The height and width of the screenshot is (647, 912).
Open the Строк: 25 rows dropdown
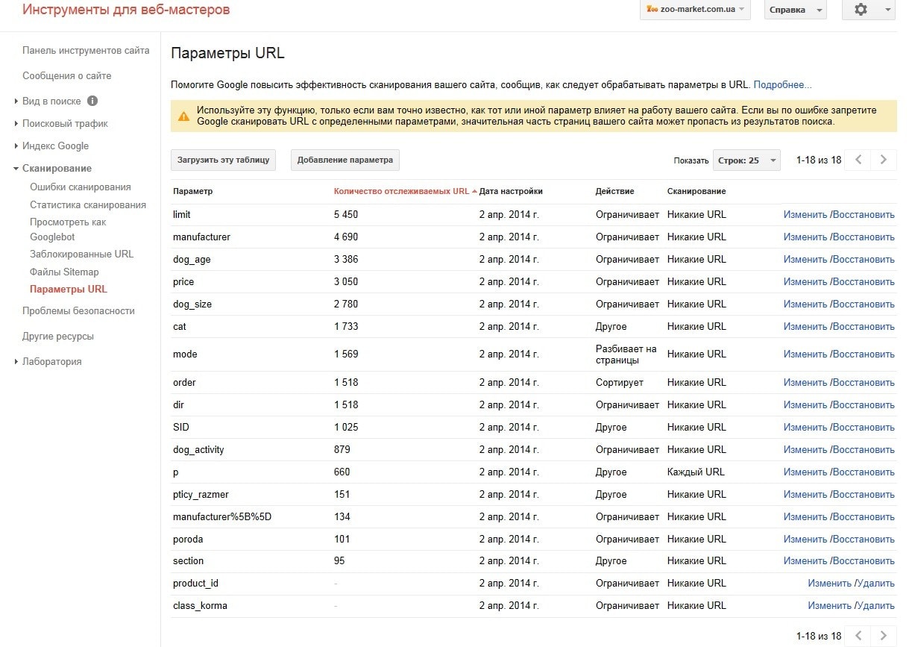click(746, 160)
